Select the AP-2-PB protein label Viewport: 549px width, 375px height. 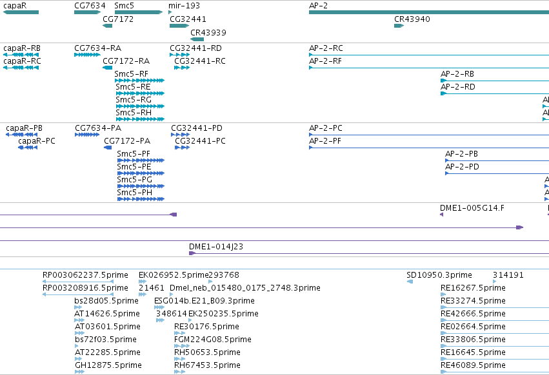pyautogui.click(x=461, y=154)
